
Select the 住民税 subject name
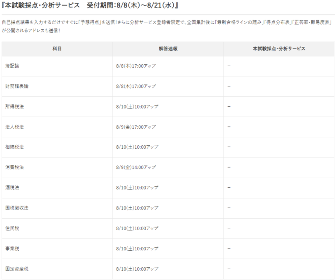(12, 228)
